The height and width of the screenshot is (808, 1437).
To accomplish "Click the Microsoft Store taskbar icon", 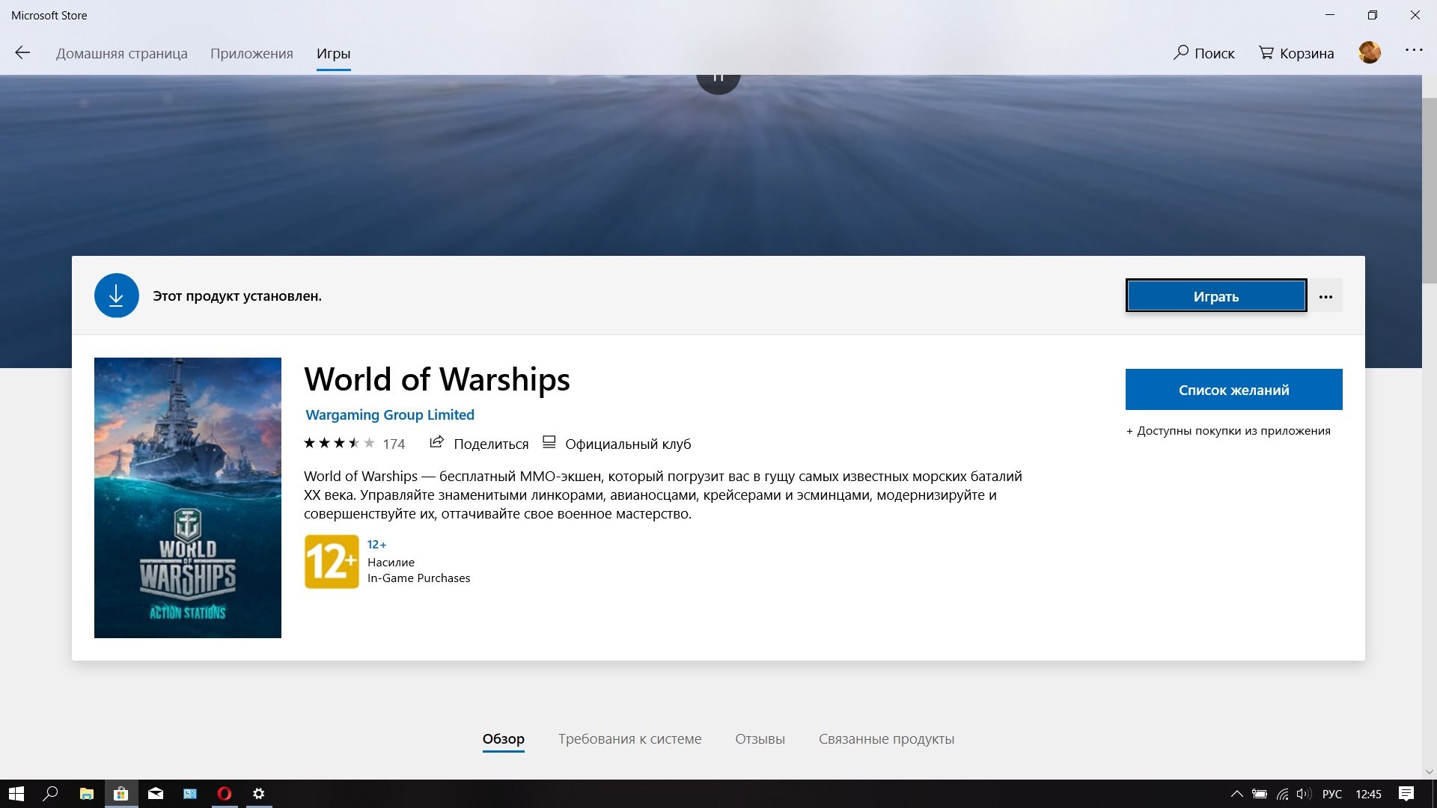I will [120, 794].
